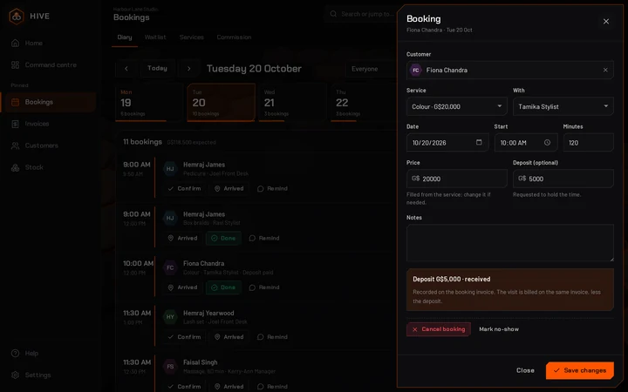Mark Hemraj James Box braids Arrived
Viewport: 628px width, 392px height.
coord(182,238)
